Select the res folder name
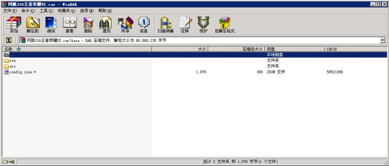The height and width of the screenshot is (166, 389). [13, 60]
